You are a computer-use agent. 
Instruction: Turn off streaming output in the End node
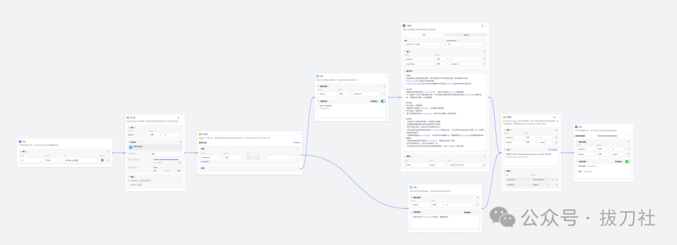(627, 161)
